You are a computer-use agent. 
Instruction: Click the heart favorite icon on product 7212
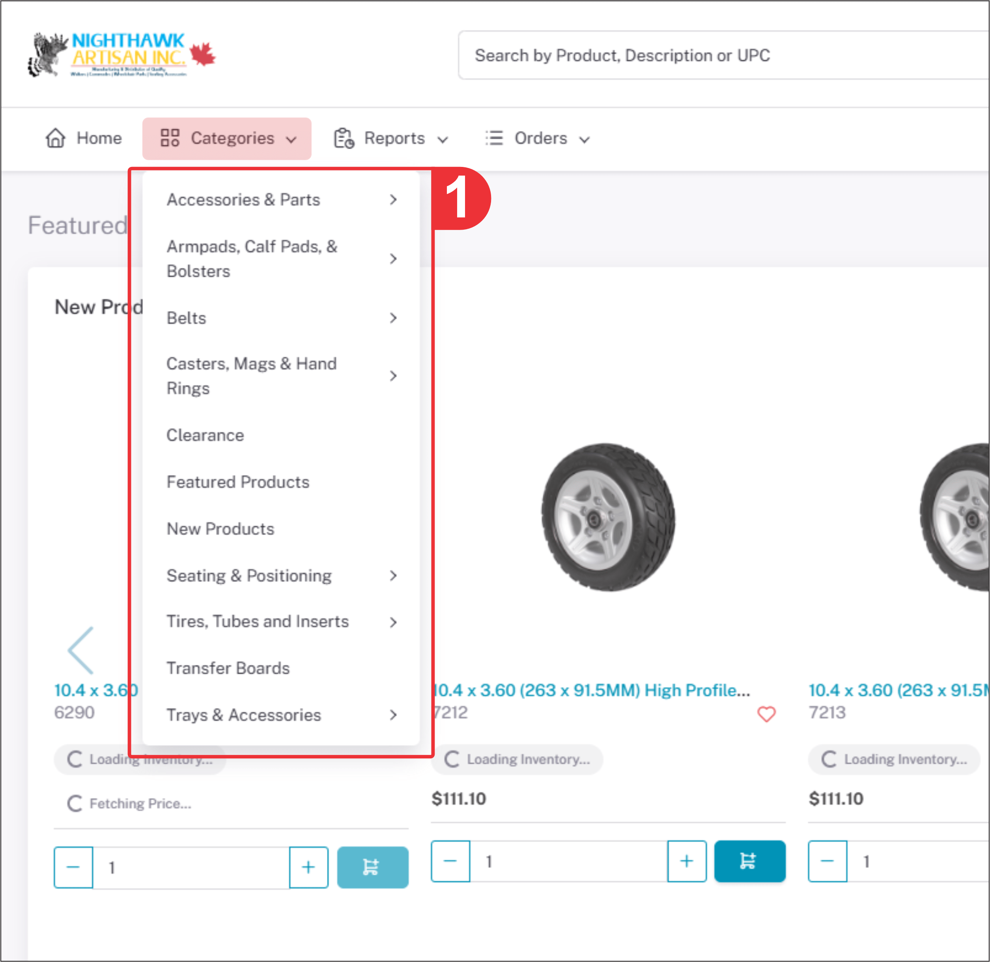(766, 713)
